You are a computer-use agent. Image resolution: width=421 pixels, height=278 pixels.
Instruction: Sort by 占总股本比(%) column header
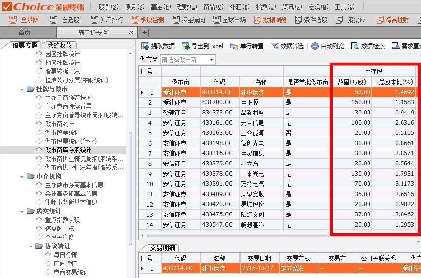(393, 82)
